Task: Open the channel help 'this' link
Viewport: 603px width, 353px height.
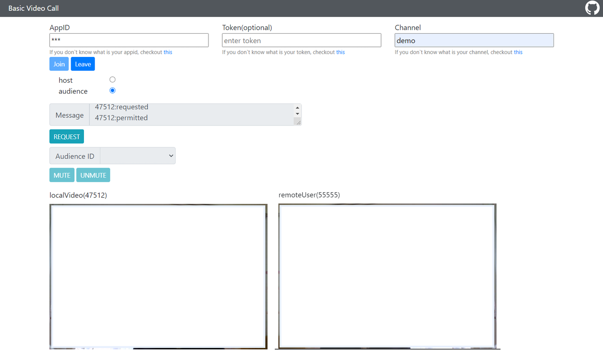Action: click(x=518, y=52)
